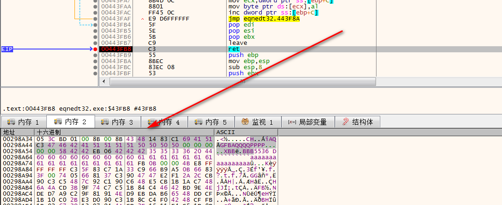Viewport: 502px width, 205px height.
Task: Click the dog icon on 监视 1 tab
Action: point(245,122)
